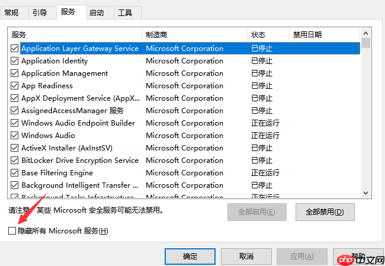Viewport: 385px width, 266px height.
Task: Toggle AssignedAccessManager 服务 checkbox
Action: (14, 111)
